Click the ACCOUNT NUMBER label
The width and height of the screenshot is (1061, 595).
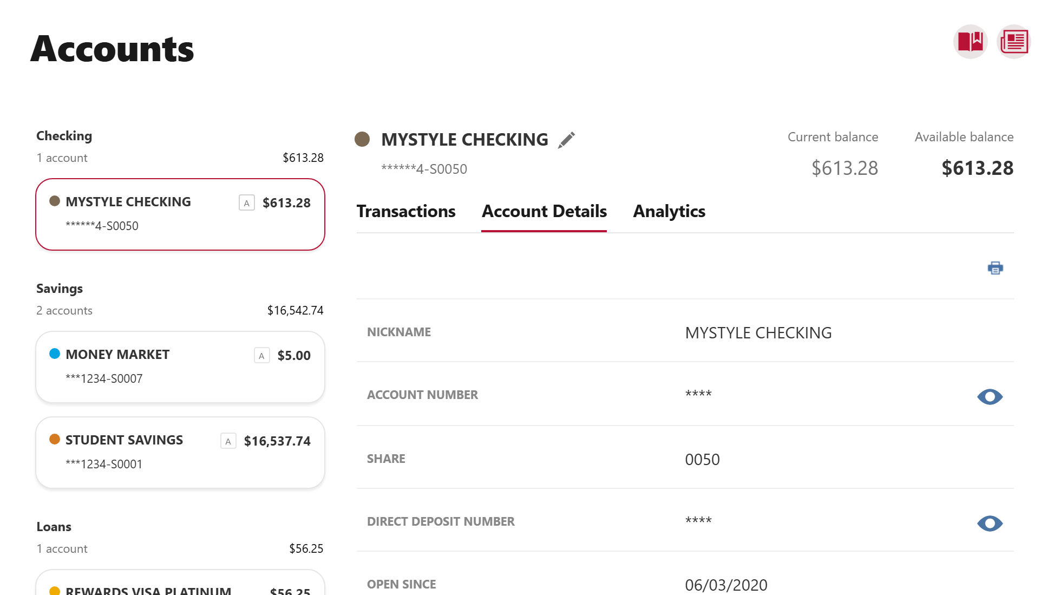coord(422,395)
